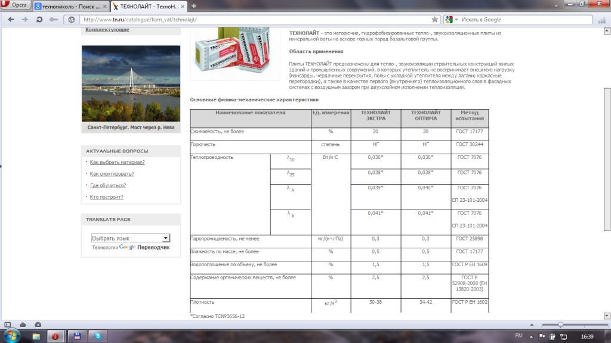Click the forward navigation arrow

[24, 19]
